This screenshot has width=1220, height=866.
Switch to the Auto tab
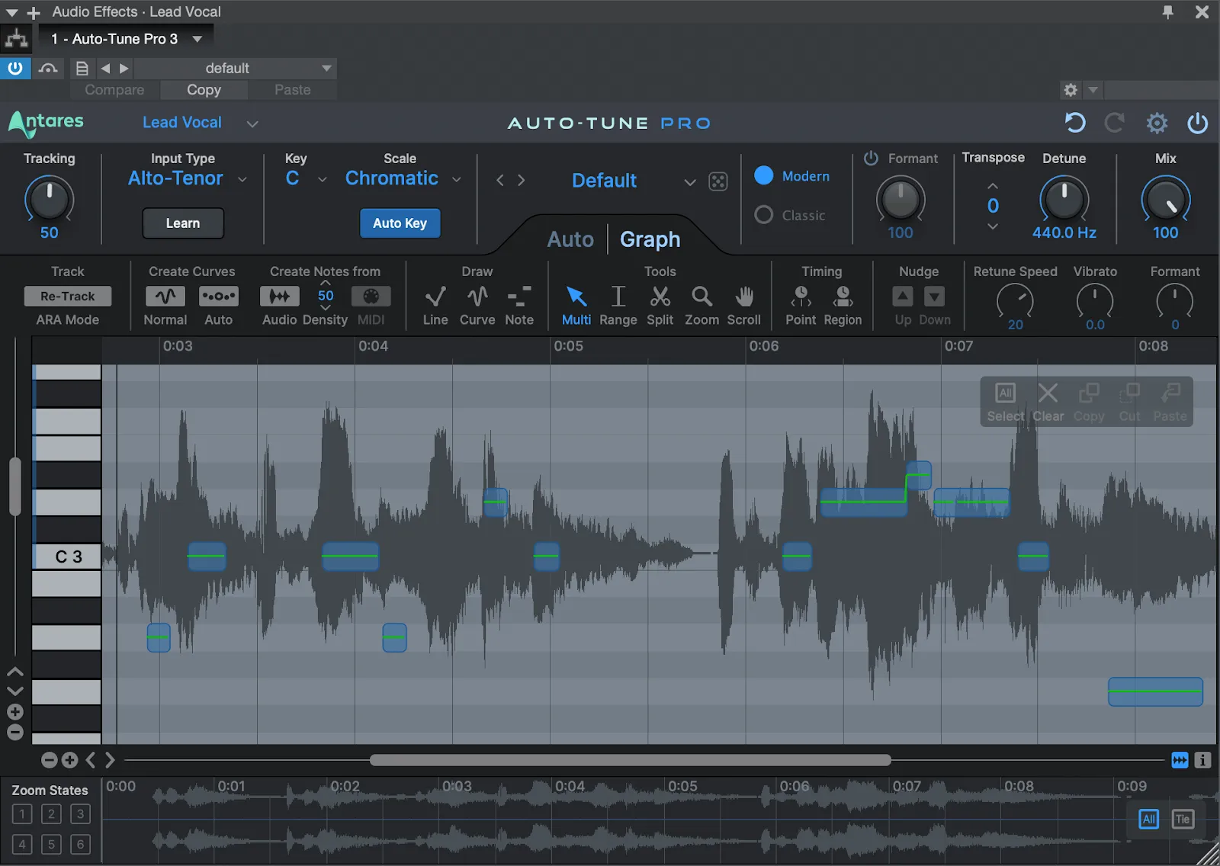coord(570,239)
